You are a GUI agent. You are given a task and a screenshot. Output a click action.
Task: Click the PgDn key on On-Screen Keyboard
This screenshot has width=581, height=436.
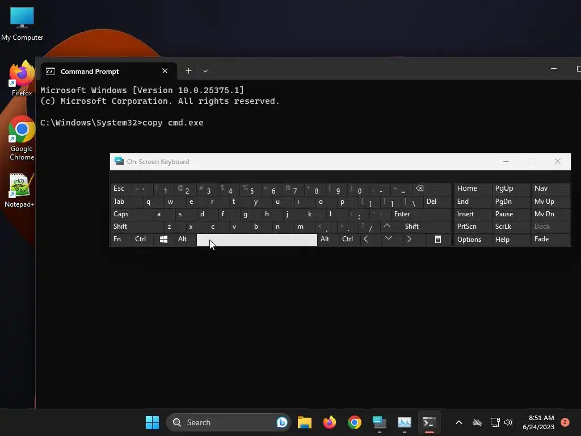(511, 202)
